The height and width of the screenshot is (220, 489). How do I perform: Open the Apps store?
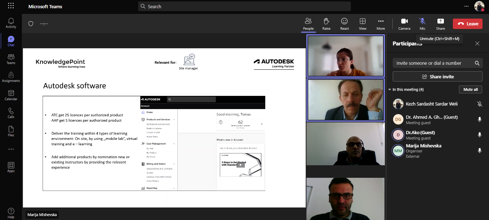click(x=11, y=167)
